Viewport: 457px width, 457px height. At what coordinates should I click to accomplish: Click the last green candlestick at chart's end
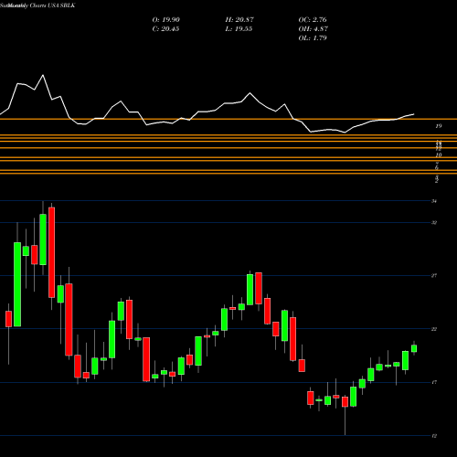pyautogui.click(x=414, y=348)
